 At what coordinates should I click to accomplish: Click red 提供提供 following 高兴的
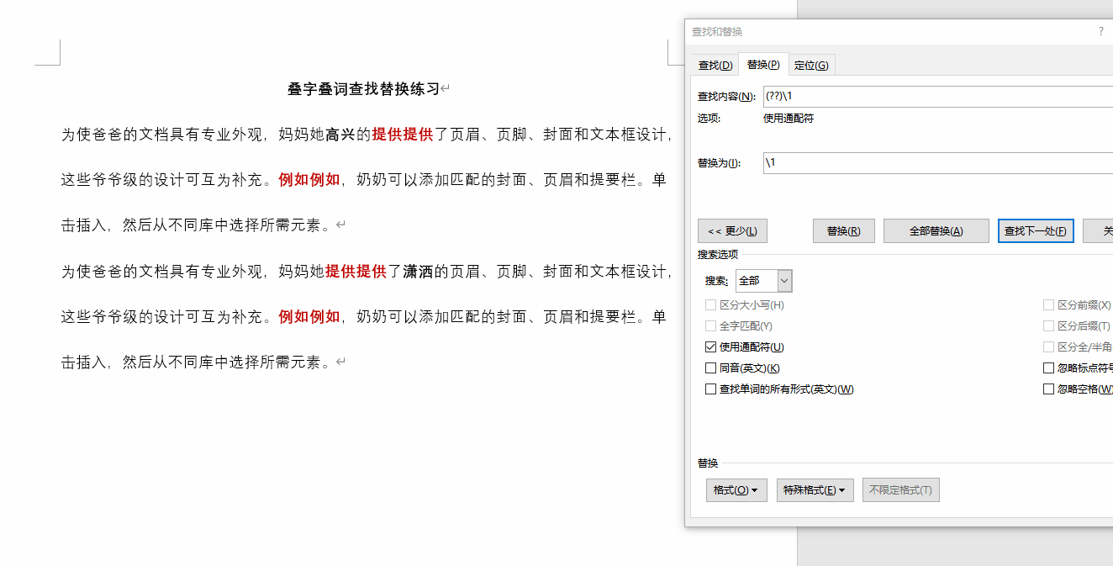[x=402, y=134]
